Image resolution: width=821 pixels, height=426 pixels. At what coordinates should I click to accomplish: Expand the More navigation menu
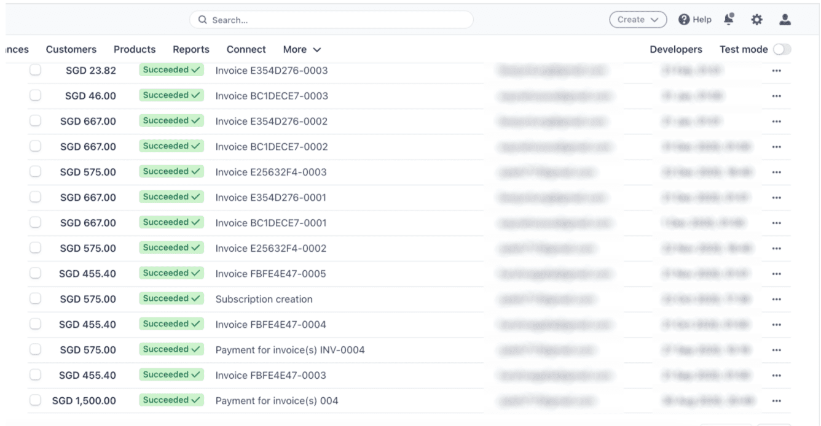click(302, 50)
